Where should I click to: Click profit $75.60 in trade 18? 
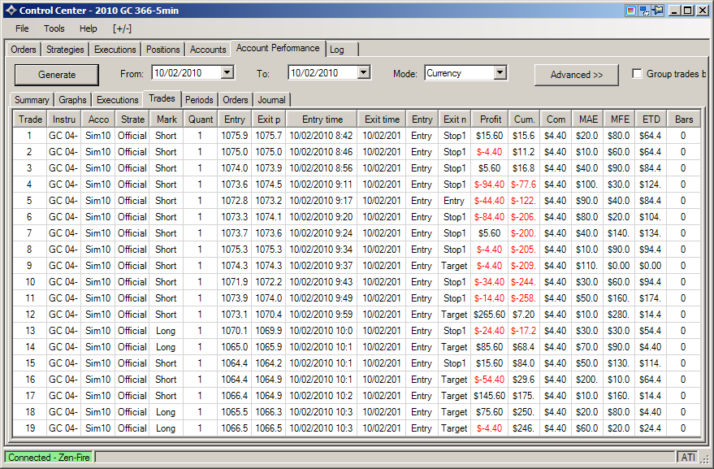pos(490,411)
